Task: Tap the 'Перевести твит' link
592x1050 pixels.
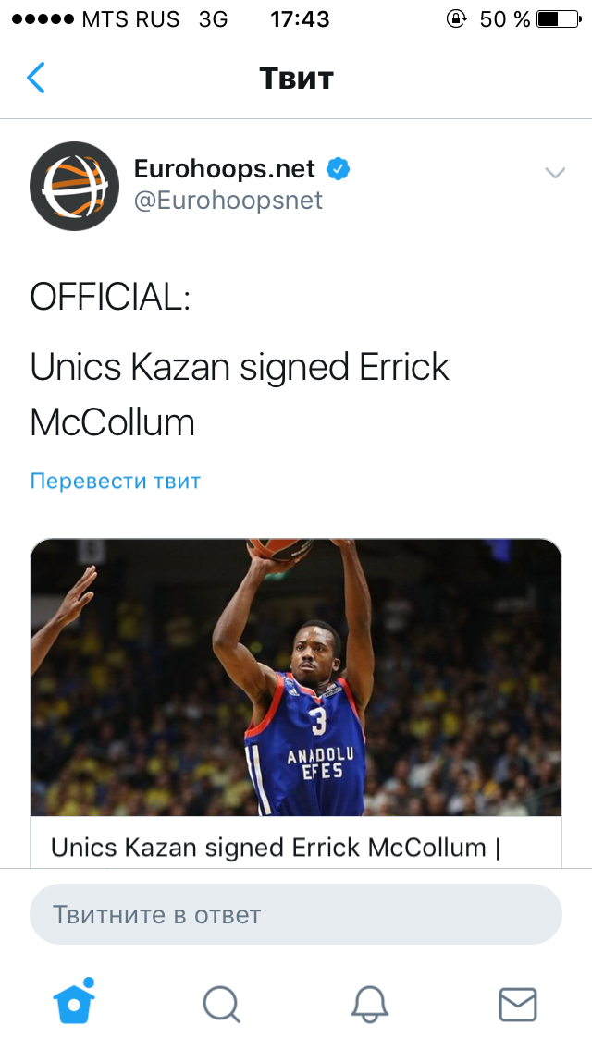Action: click(116, 481)
